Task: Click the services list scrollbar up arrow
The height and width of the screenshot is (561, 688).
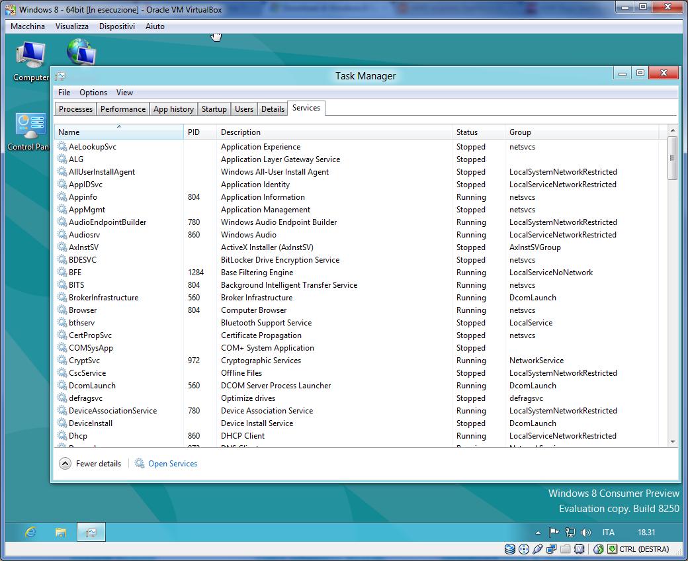Action: [x=672, y=130]
